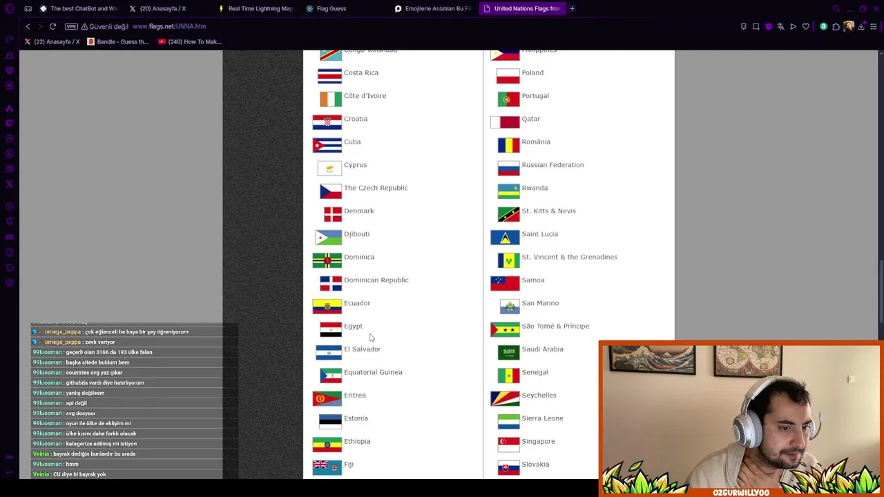The height and width of the screenshot is (497, 884).
Task: Click the not-secure warning triangle icon
Action: coord(84,26)
